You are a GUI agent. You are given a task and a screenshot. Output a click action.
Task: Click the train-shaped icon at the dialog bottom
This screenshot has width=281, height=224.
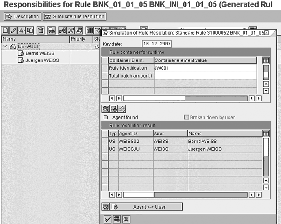click(117, 219)
